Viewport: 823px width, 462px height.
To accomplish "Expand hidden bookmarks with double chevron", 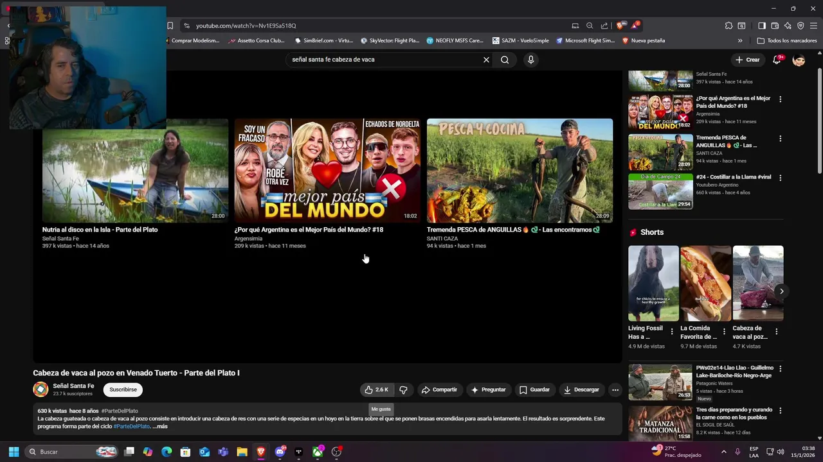I will 740,40.
